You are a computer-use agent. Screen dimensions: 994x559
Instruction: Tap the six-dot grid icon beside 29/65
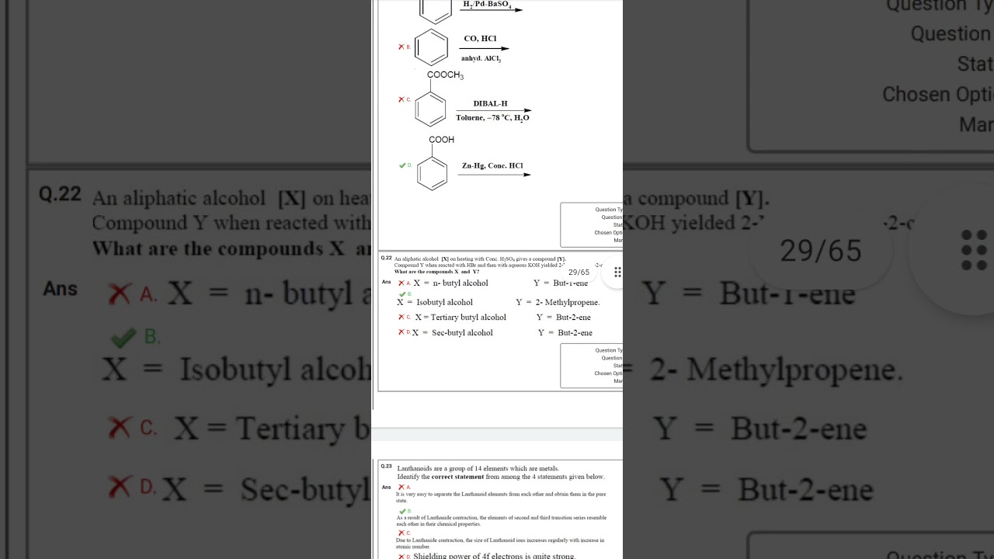[617, 273]
